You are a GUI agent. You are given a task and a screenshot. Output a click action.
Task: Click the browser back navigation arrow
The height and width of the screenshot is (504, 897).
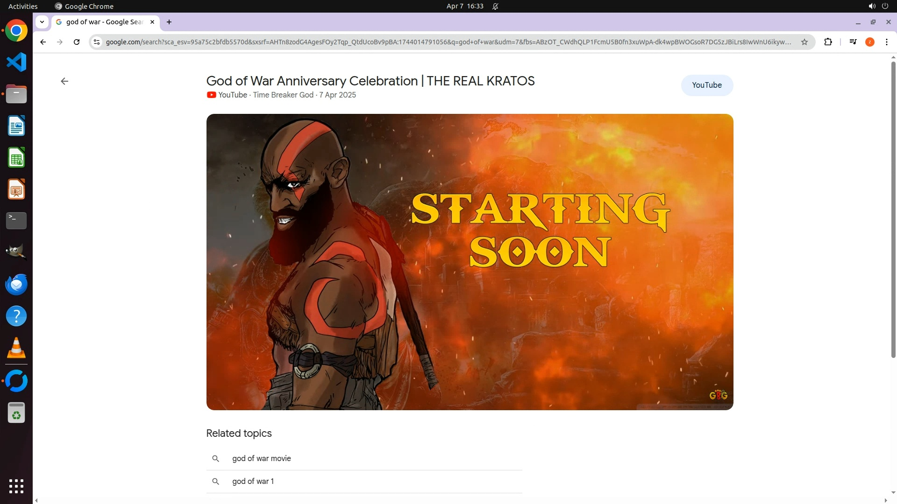pos(43,42)
